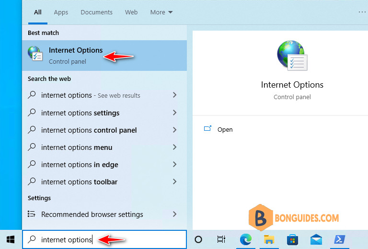
Task: Expand arrow for 'internet options settings'
Action: tap(174, 113)
